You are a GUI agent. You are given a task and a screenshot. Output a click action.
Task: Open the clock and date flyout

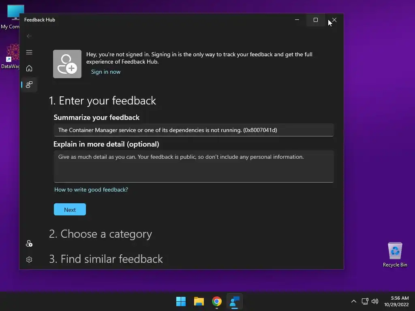coord(396,301)
